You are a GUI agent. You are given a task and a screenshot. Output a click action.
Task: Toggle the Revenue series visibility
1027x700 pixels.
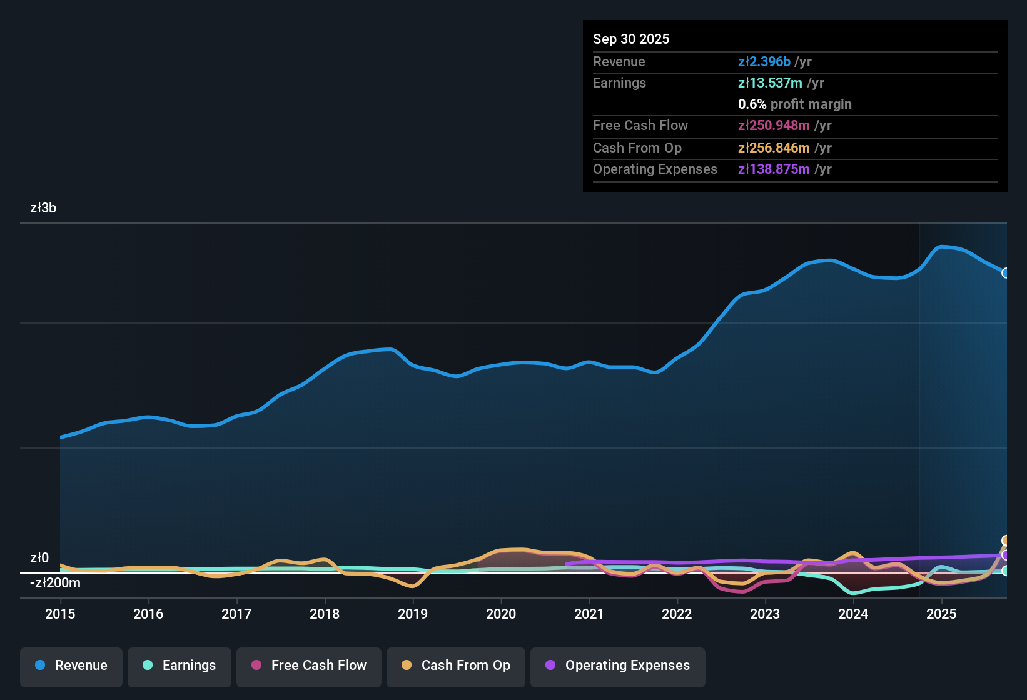coord(71,666)
